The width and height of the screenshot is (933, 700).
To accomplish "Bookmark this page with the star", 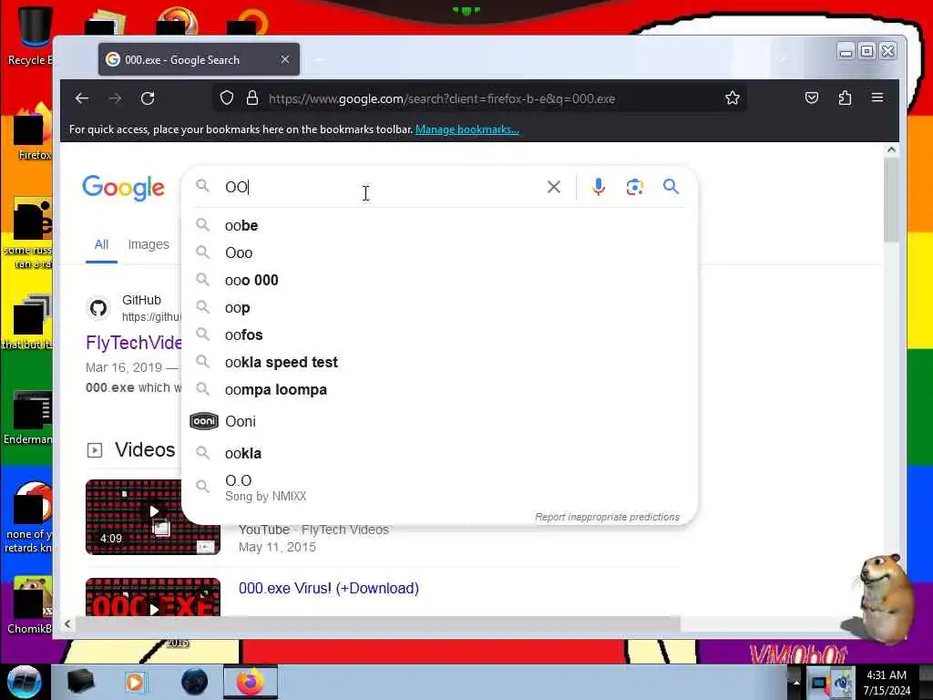I will [733, 98].
